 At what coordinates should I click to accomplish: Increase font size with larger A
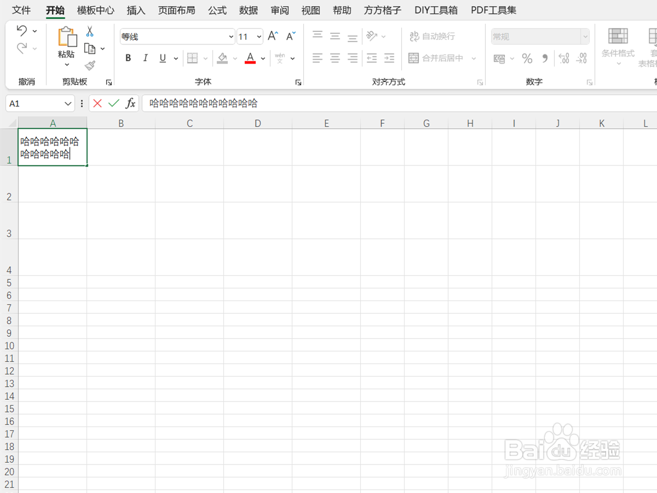tap(273, 37)
